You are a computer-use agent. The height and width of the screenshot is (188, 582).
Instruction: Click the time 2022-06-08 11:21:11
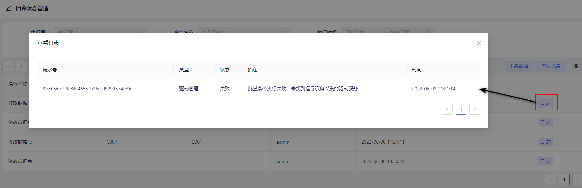(x=383, y=142)
